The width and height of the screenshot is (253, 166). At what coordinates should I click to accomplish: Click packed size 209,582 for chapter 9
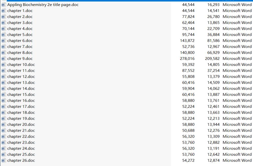point(212,59)
